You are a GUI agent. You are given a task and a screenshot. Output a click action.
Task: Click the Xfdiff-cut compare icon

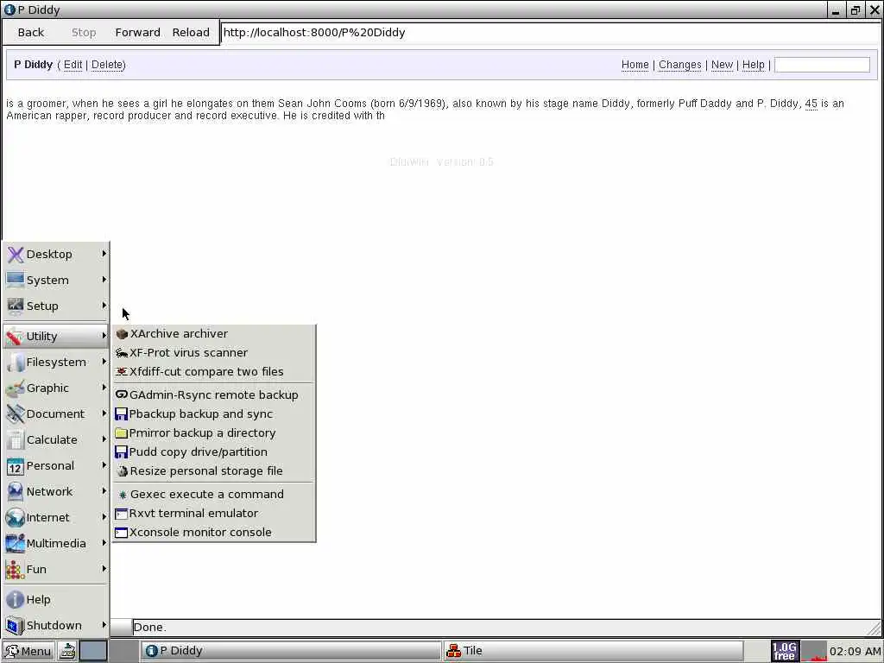click(x=122, y=372)
